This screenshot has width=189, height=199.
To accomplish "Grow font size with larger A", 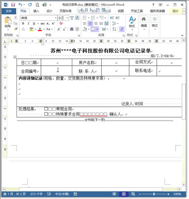I will click(59, 29).
